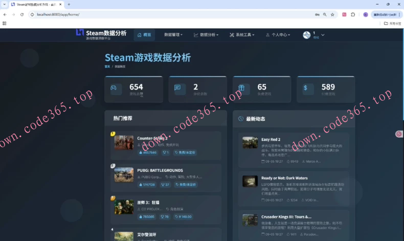Click the localhost:8000 address bar
The height and width of the screenshot is (241, 404).
[x=170, y=14]
